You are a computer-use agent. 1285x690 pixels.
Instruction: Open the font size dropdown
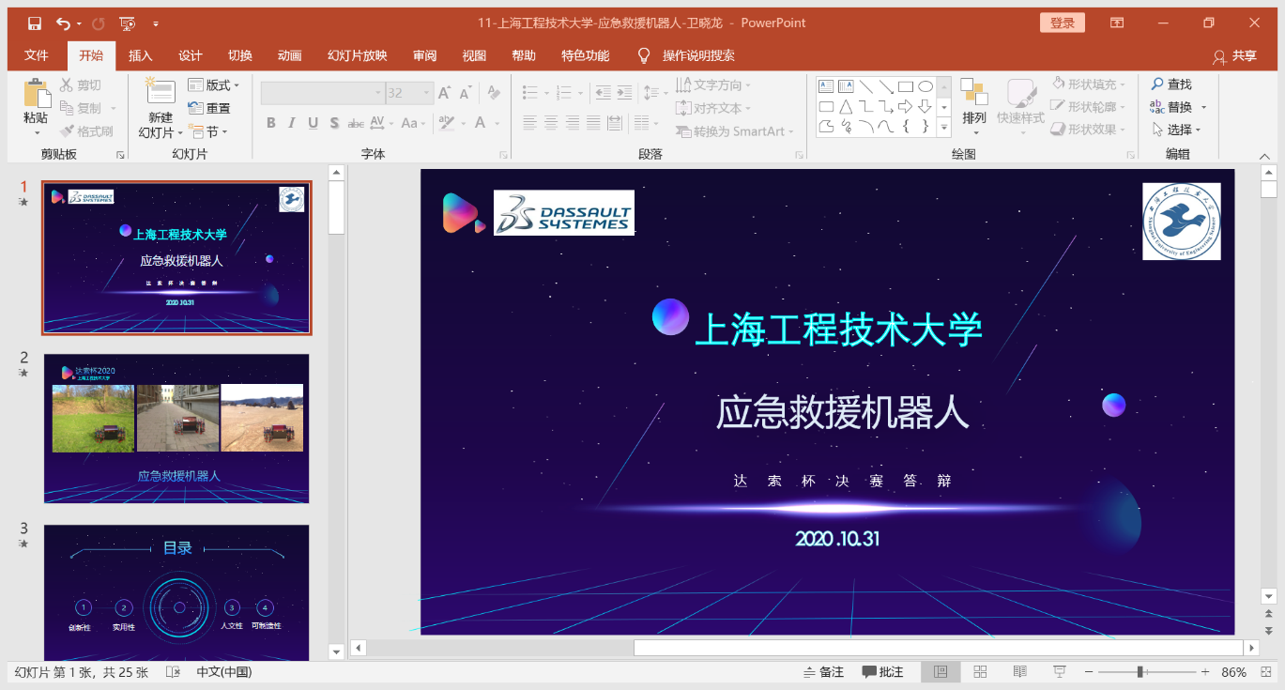427,93
